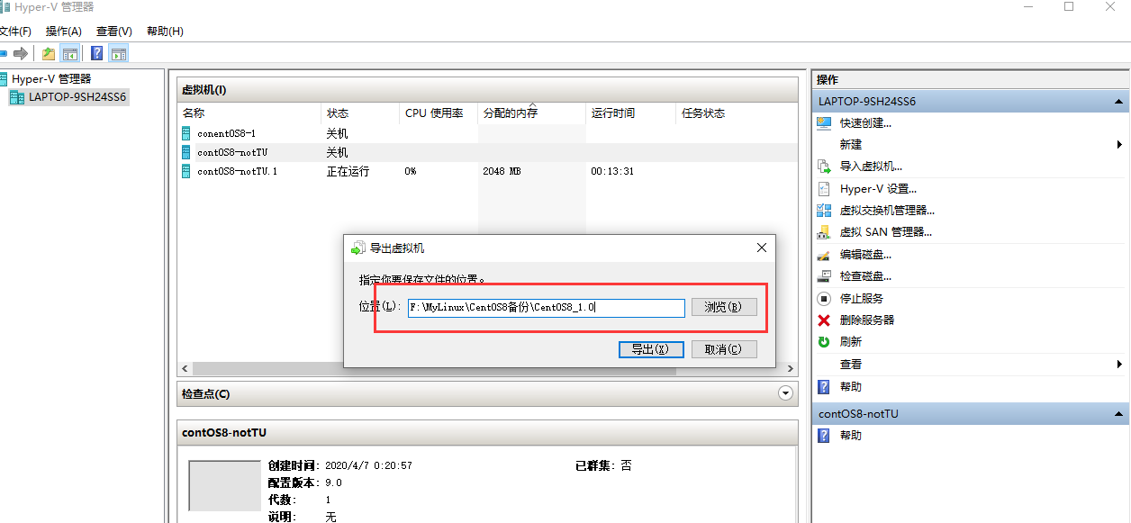The height and width of the screenshot is (523, 1131).
Task: Click the green 刷新 refresh icon
Action: pyautogui.click(x=824, y=342)
